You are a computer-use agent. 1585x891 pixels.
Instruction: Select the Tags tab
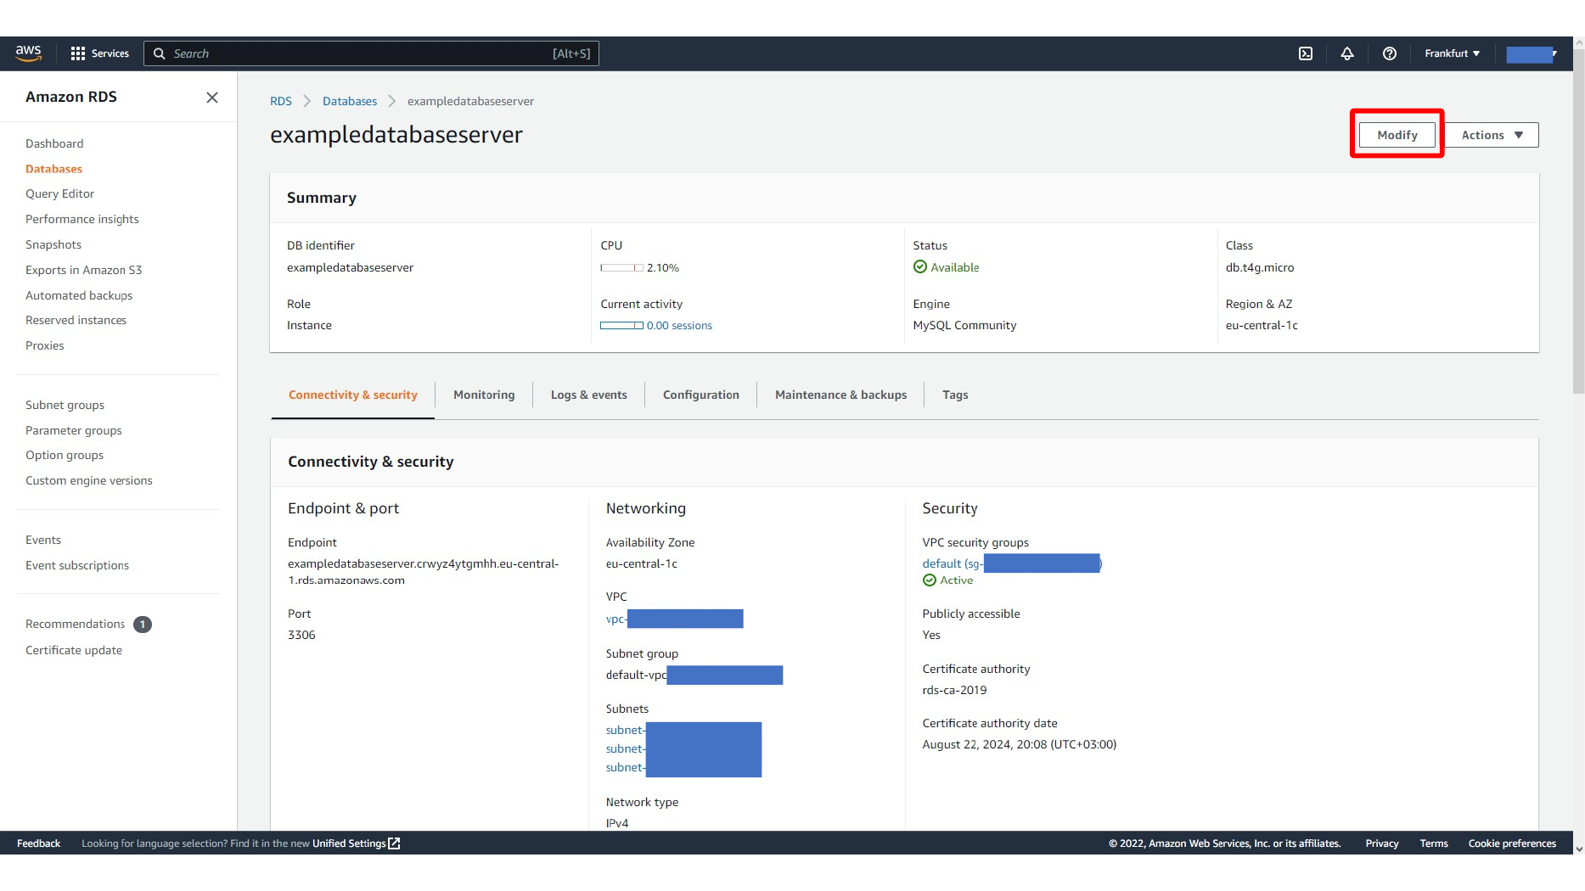click(955, 395)
